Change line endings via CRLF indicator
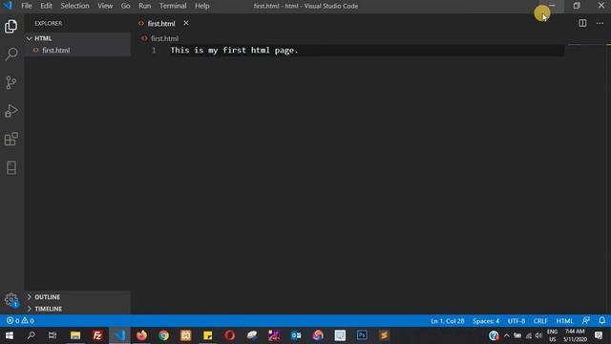The image size is (611, 344). pos(540,321)
